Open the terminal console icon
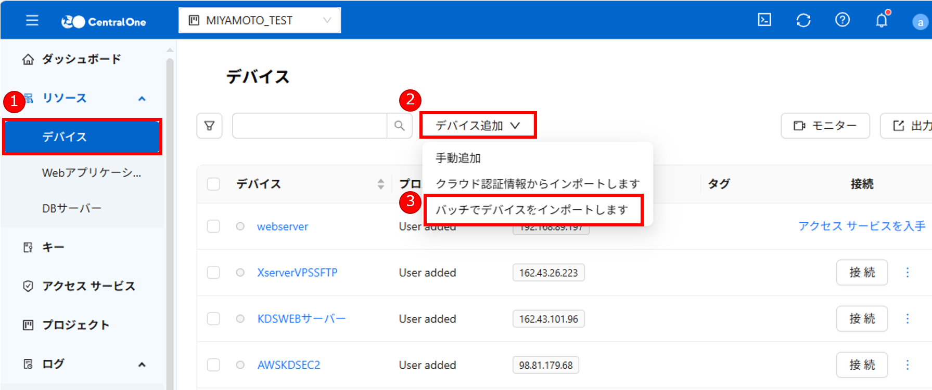This screenshot has height=390, width=932. pyautogui.click(x=764, y=20)
